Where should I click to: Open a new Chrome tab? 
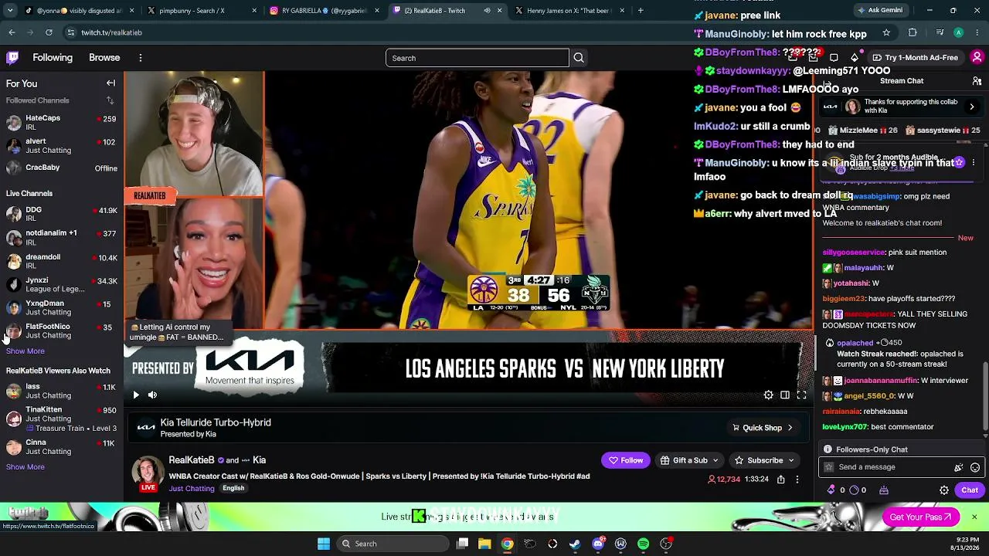641,11
